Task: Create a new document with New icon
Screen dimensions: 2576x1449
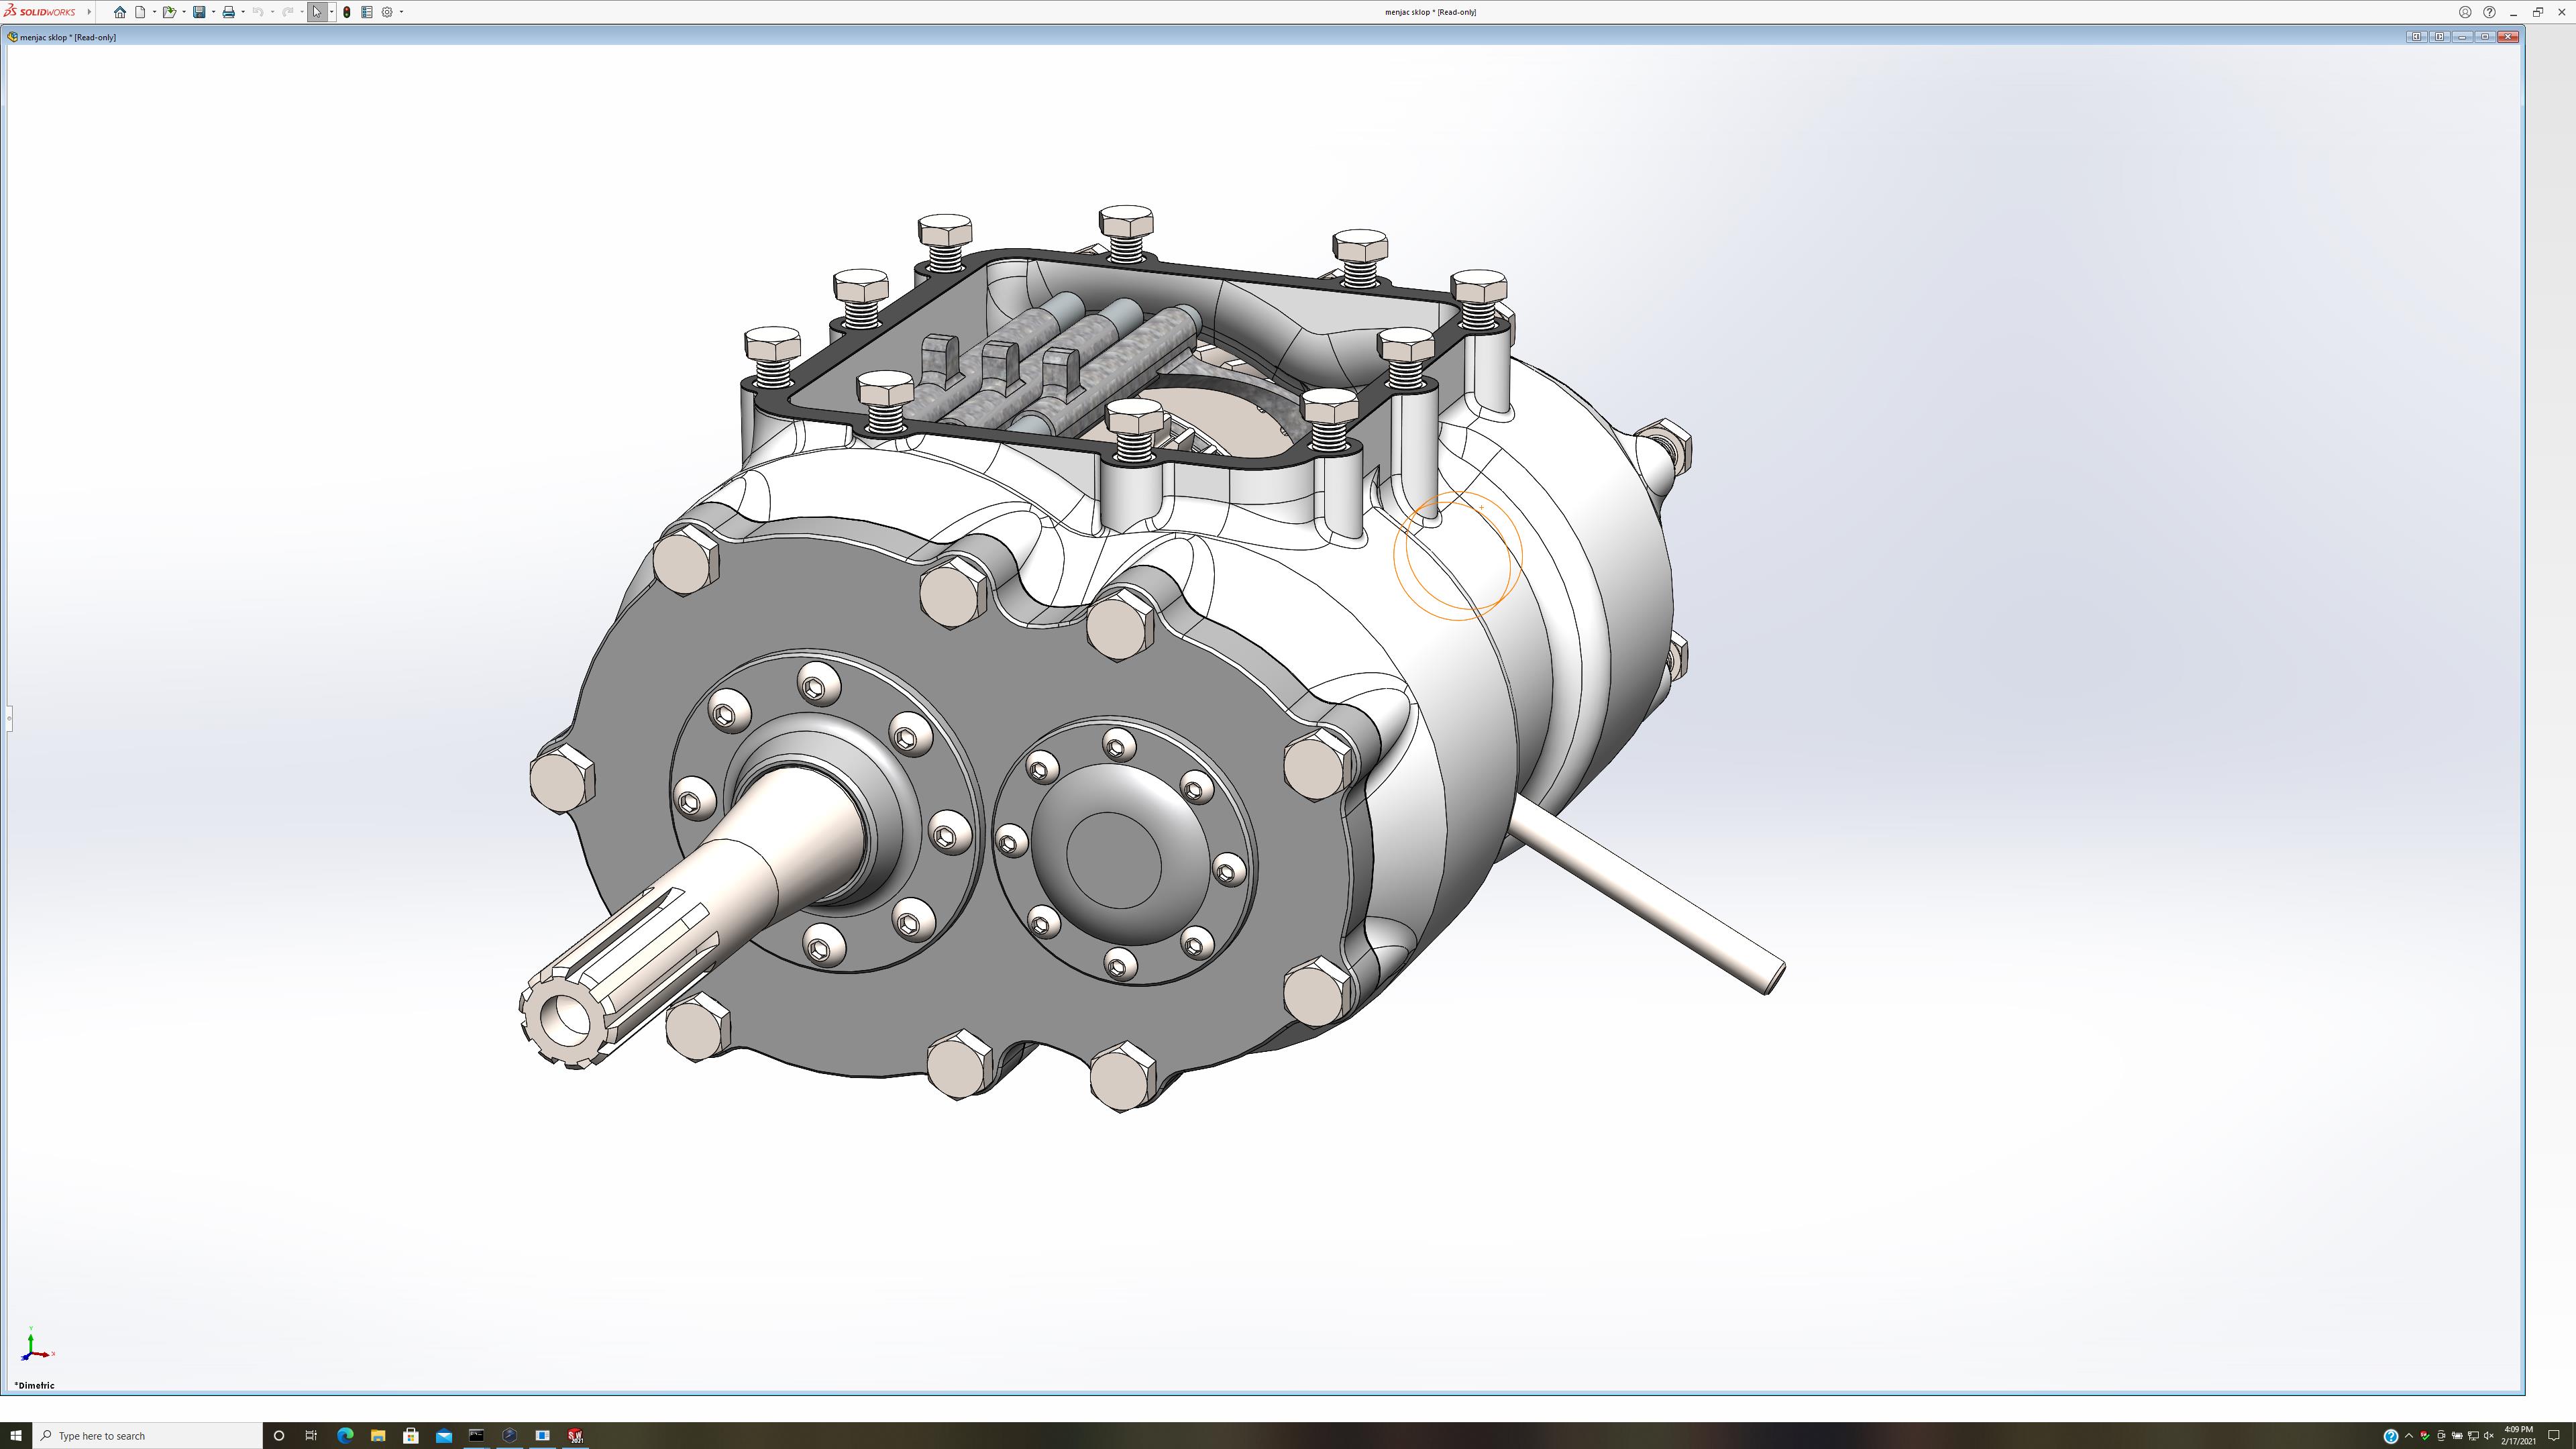Action: [141, 12]
